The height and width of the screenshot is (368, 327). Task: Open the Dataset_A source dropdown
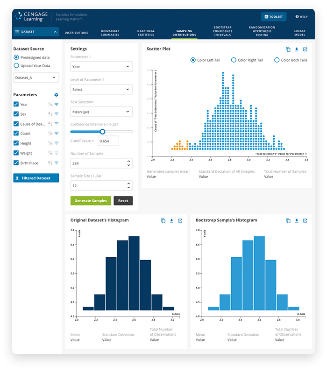(x=36, y=78)
